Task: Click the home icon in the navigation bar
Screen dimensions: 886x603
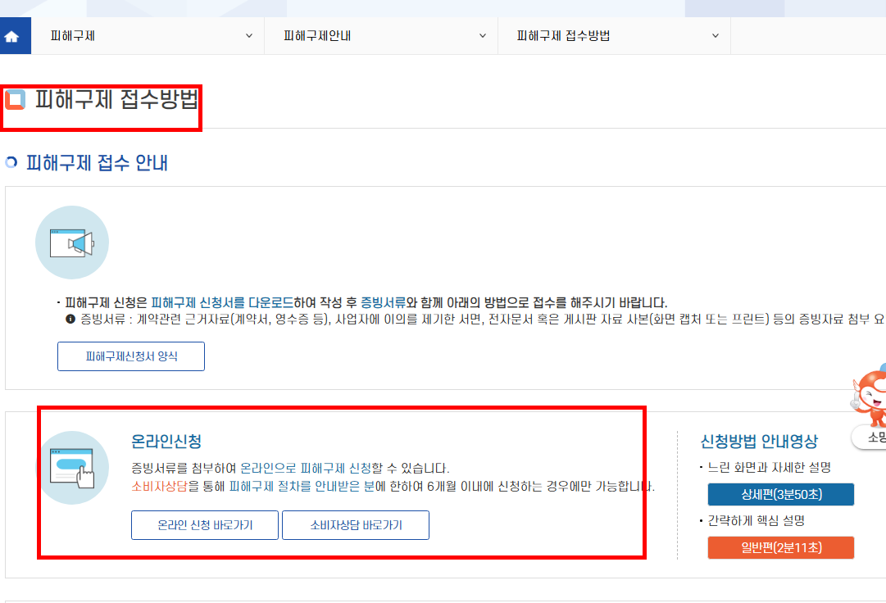Action: [15, 35]
